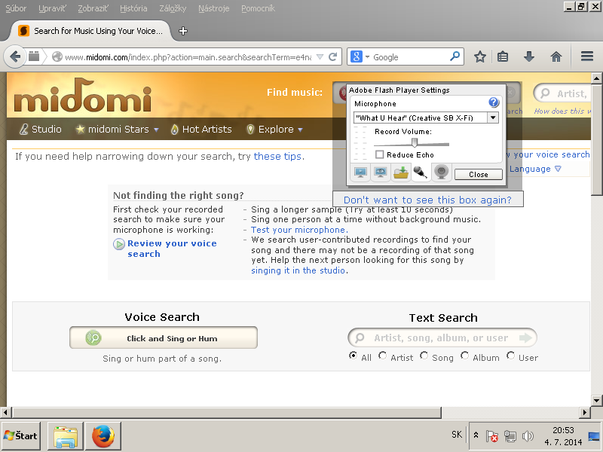Open the Firefox hamburger menu

(x=587, y=56)
